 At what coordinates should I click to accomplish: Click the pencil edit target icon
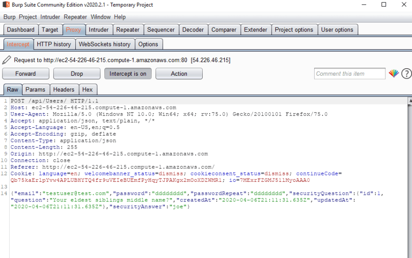[7, 60]
